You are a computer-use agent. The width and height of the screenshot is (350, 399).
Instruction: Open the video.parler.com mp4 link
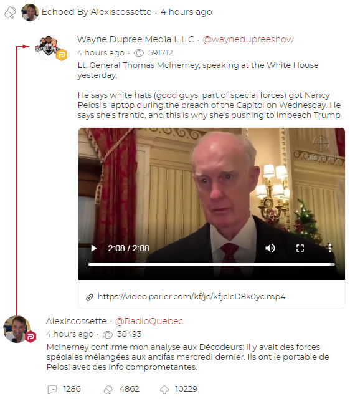pyautogui.click(x=191, y=297)
